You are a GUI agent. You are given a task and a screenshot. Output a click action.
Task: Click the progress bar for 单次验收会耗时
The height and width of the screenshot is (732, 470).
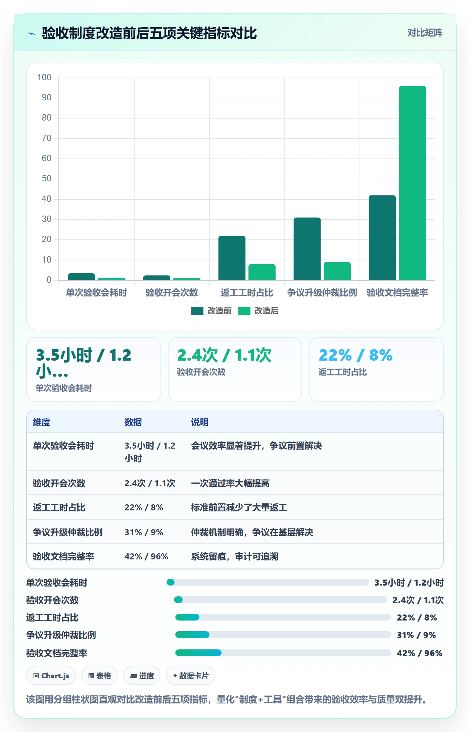(x=268, y=582)
